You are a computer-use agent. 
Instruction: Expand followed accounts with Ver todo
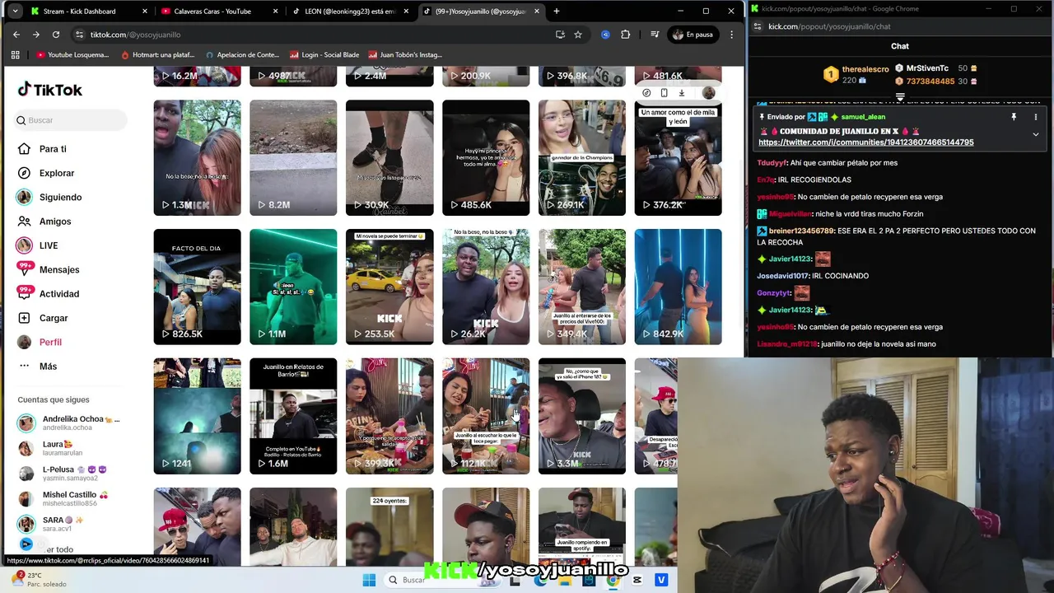pos(59,549)
